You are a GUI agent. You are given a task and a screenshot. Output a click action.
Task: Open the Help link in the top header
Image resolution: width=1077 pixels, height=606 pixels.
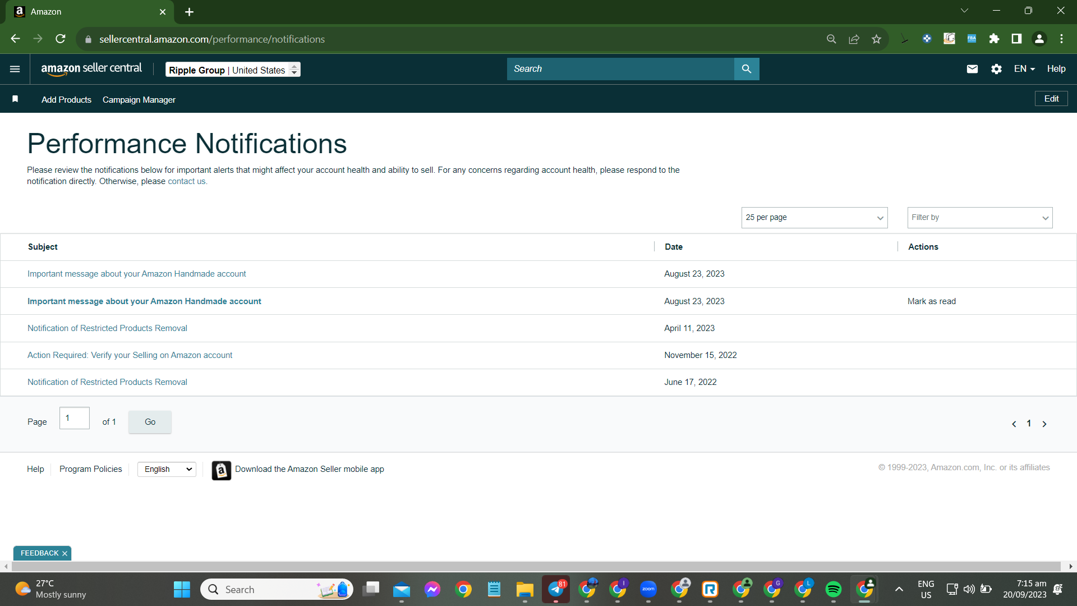[1056, 69]
